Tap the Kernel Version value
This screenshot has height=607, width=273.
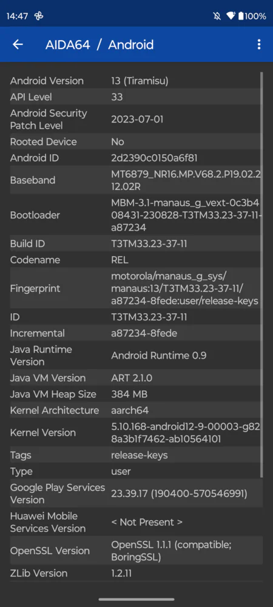(186, 432)
